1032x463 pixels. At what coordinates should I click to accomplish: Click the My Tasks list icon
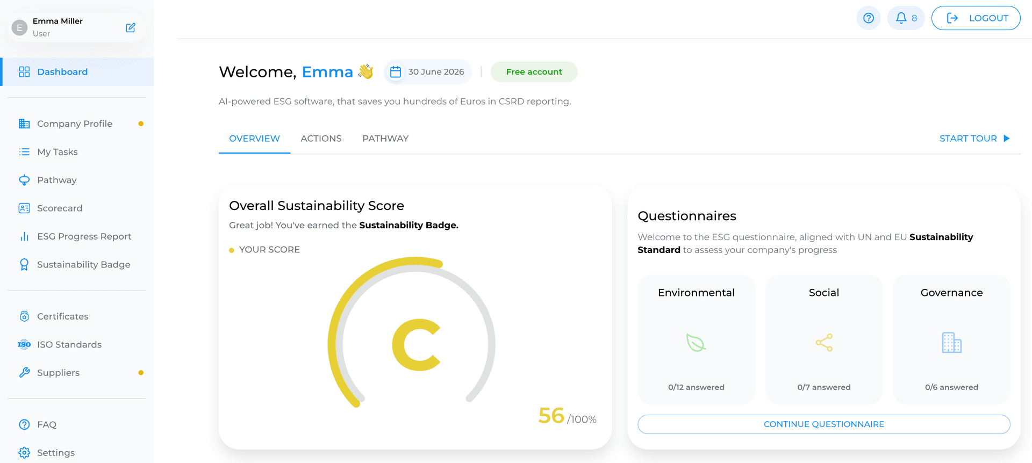(x=24, y=152)
